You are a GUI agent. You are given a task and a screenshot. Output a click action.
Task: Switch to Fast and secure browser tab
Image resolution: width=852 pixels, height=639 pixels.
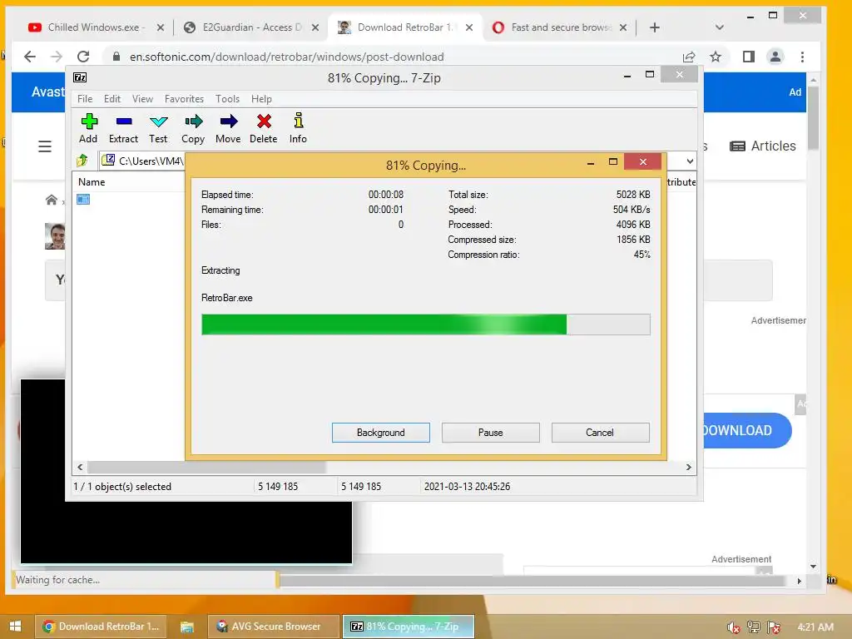pos(560,27)
